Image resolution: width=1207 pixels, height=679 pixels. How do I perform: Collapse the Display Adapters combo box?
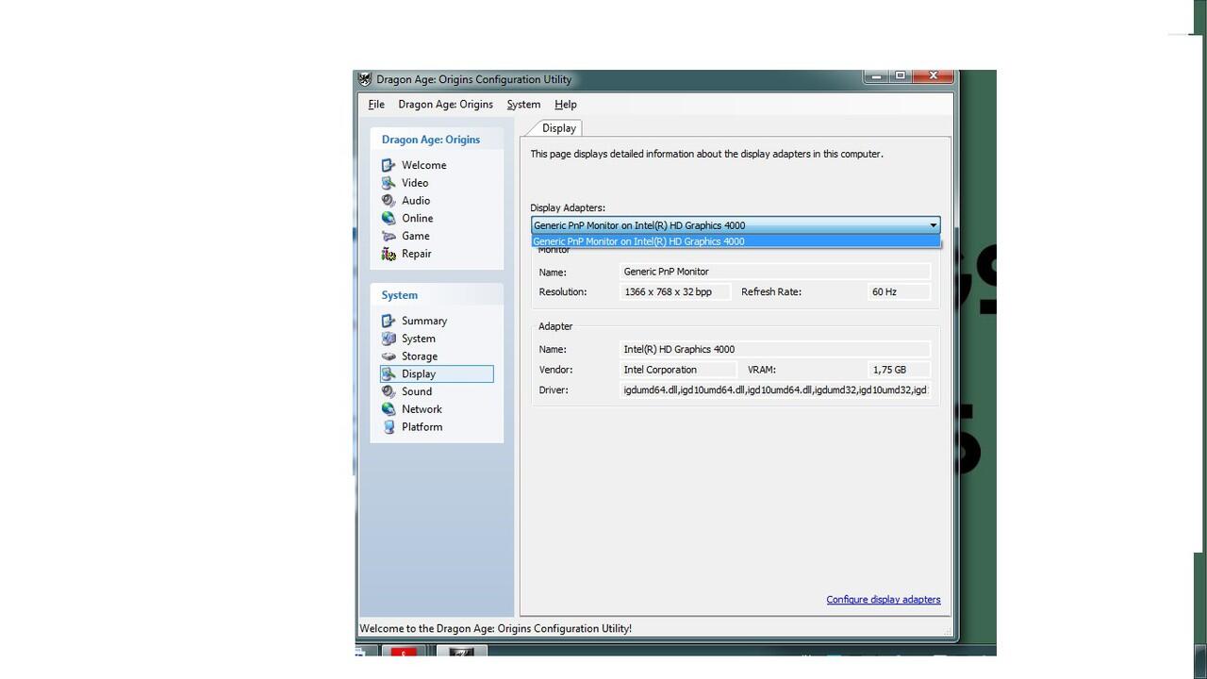coord(933,225)
